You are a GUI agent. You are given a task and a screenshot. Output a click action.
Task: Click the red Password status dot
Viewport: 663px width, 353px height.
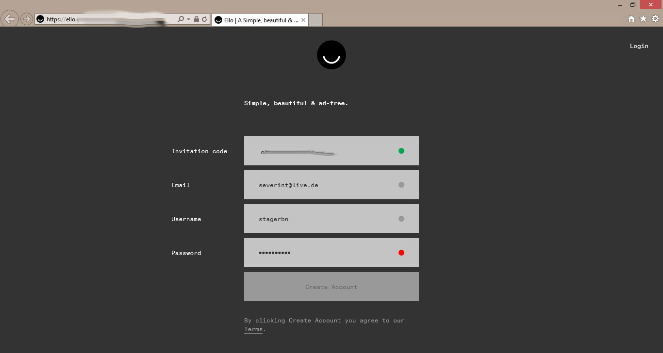pyautogui.click(x=401, y=253)
